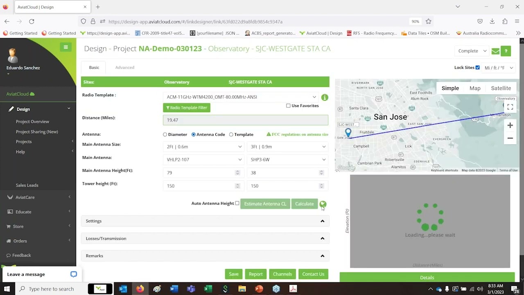Open the Leave a message chat icon
The height and width of the screenshot is (295, 524).
pyautogui.click(x=74, y=274)
